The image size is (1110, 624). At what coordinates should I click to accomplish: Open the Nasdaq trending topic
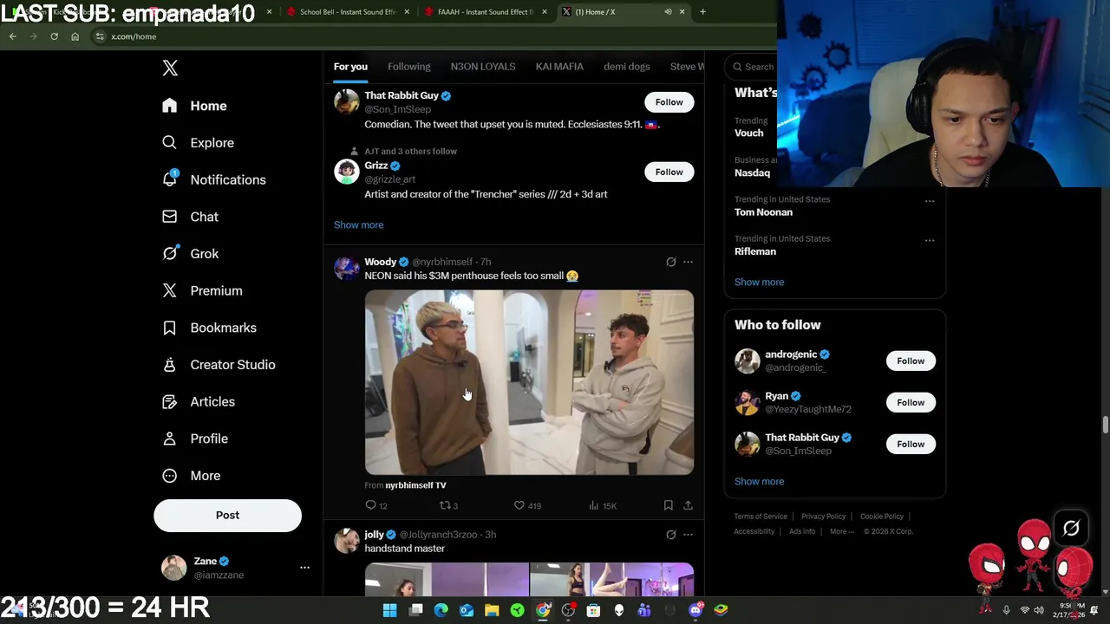point(752,172)
